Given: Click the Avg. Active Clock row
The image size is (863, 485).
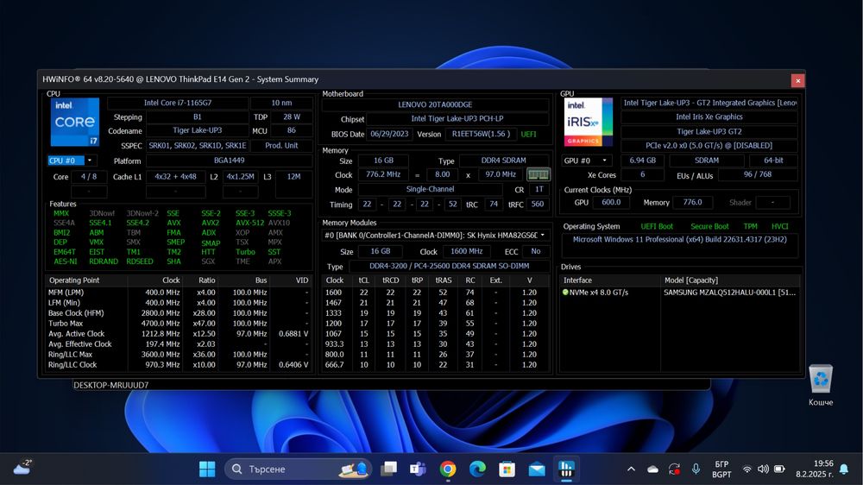Looking at the screenshot, I should point(179,334).
